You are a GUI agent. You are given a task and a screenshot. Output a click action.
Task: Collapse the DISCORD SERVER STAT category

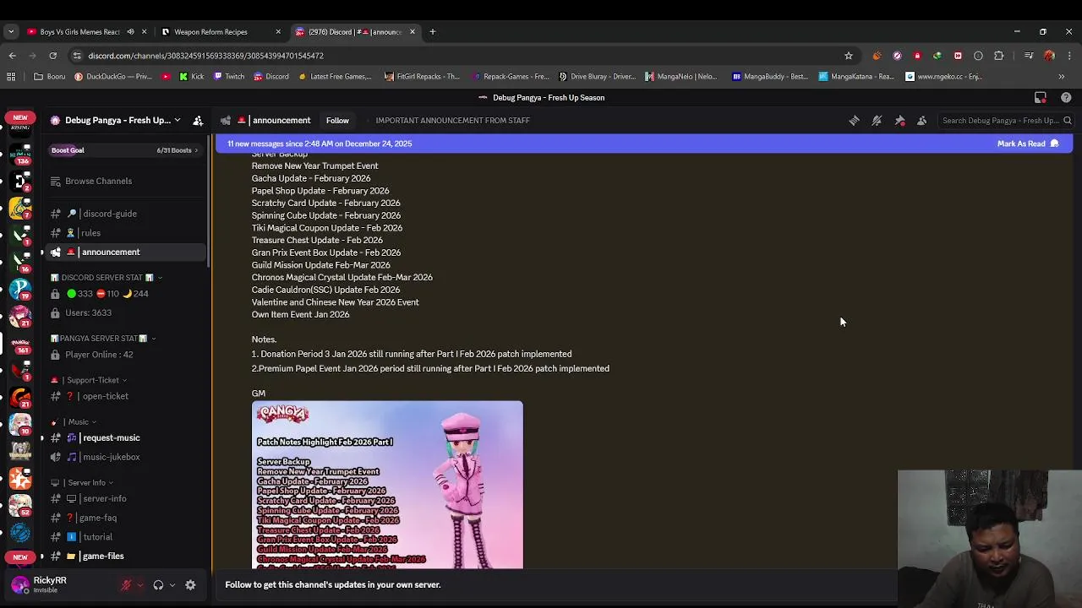[x=107, y=278]
